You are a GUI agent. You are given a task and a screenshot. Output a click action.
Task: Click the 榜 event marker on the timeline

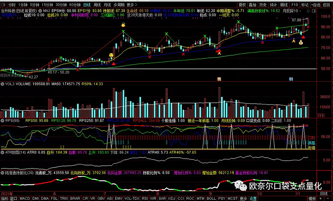coord(219,79)
